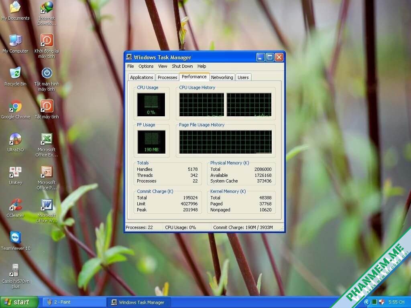Select the UltraISO desktop icon
411x308 pixels.
tap(16, 142)
